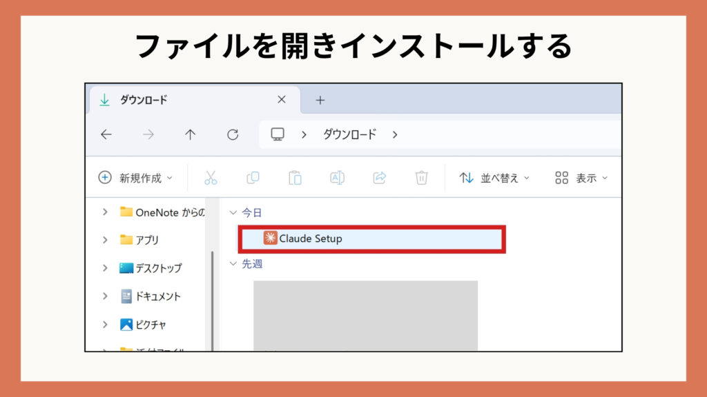Viewport: 707px width, 397px height.
Task: Click the ピクチャ icon in sidebar
Action: coord(126,325)
